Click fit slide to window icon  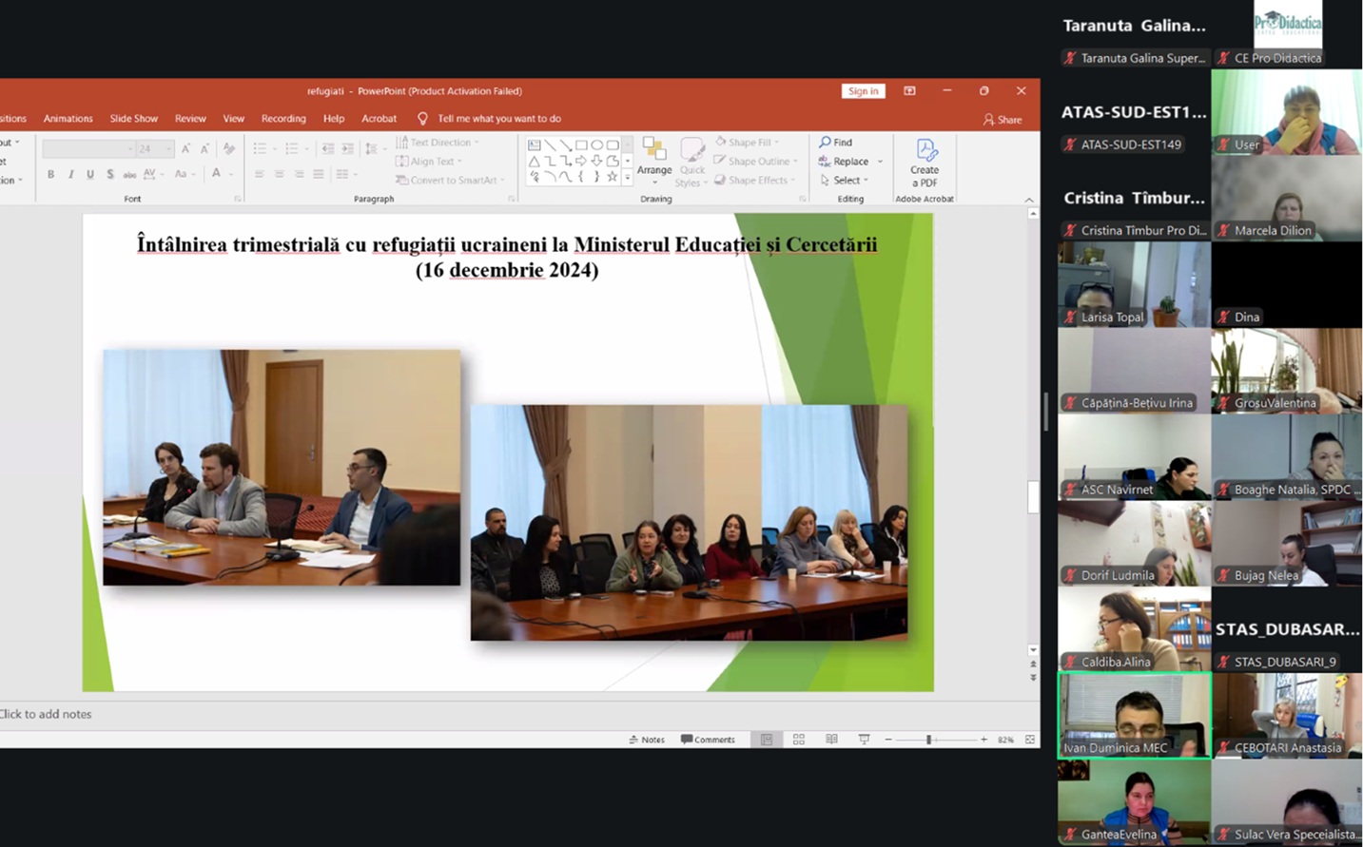[1030, 740]
